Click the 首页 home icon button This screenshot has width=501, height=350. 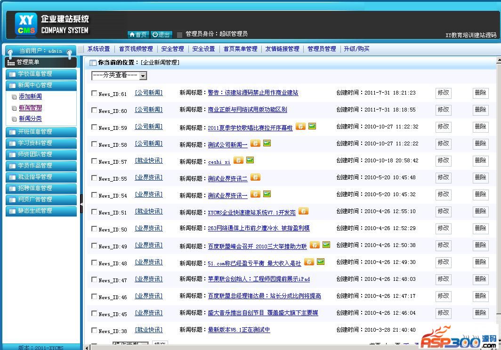pyautogui.click(x=138, y=34)
